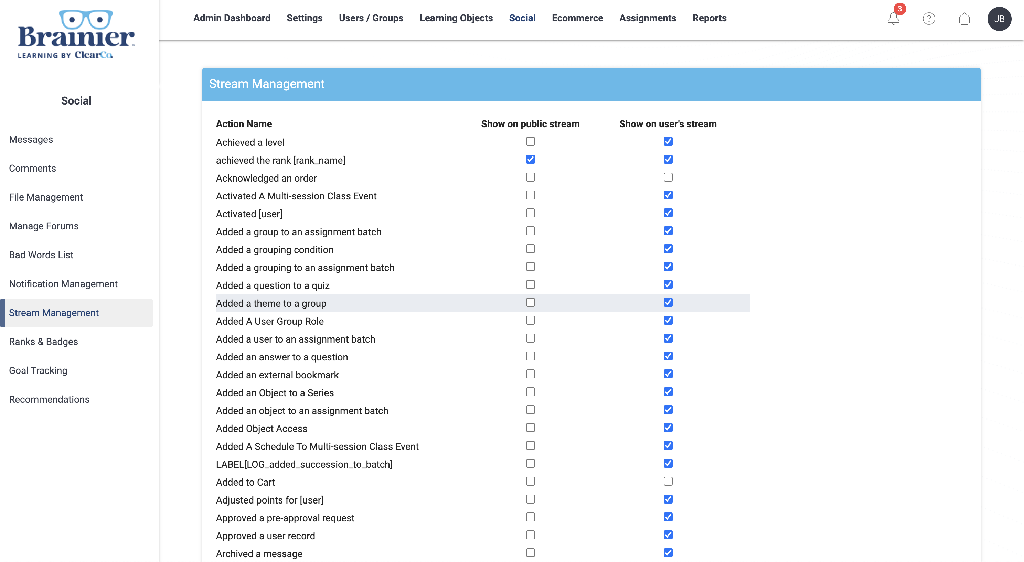Open Ranks & Badges page

click(x=43, y=342)
